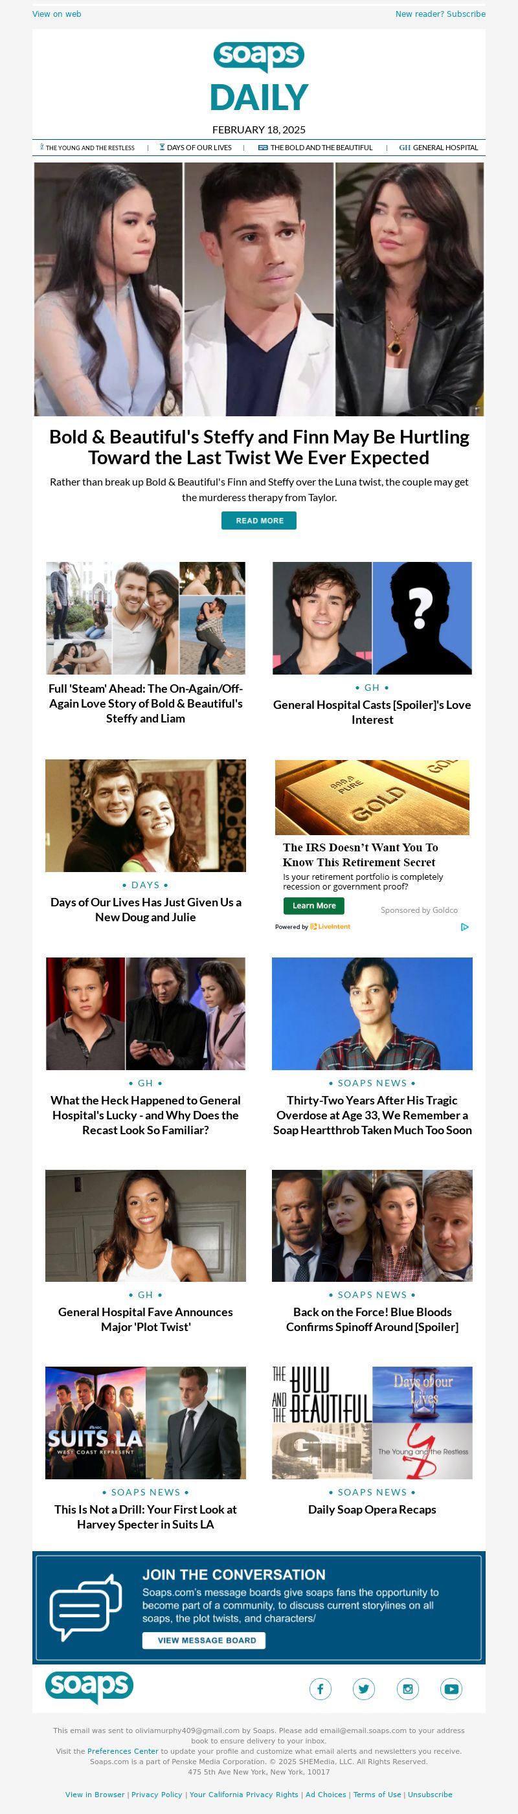Open the Instagram social icon
The height and width of the screenshot is (1814, 518).
pos(407,1688)
